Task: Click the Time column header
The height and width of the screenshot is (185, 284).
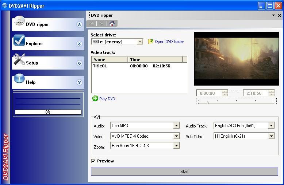Action: pos(156,60)
